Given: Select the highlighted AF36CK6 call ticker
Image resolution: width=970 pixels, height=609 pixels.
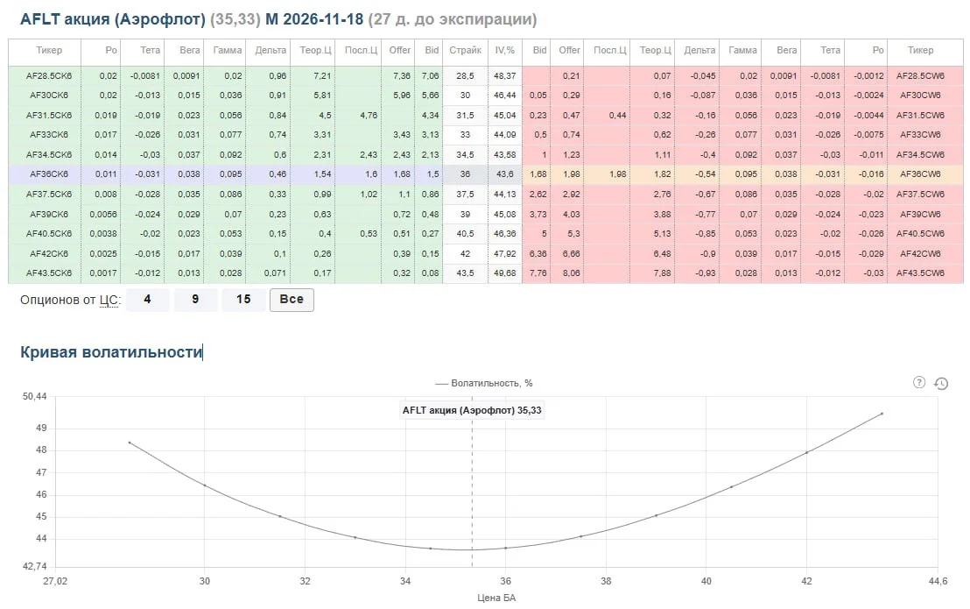Looking at the screenshot, I should [49, 173].
